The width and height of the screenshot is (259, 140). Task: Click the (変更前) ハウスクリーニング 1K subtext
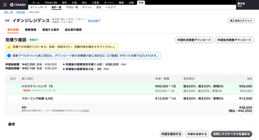point(39,90)
